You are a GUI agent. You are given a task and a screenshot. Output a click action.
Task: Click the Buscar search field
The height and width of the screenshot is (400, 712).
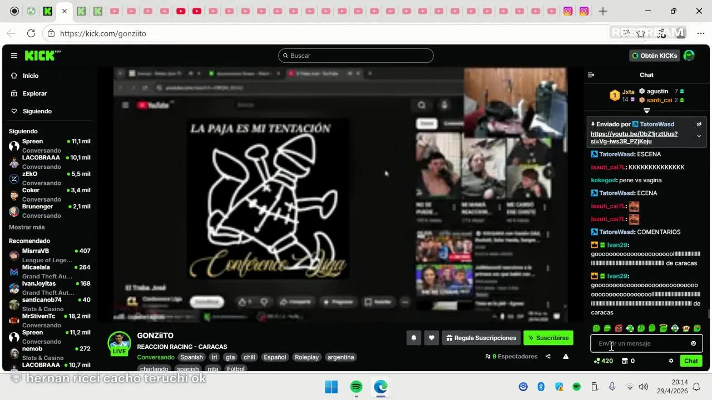point(356,56)
